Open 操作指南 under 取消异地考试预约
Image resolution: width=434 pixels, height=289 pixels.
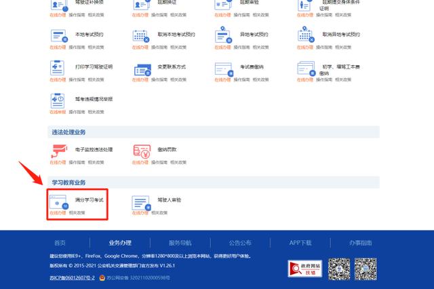[x=324, y=47]
